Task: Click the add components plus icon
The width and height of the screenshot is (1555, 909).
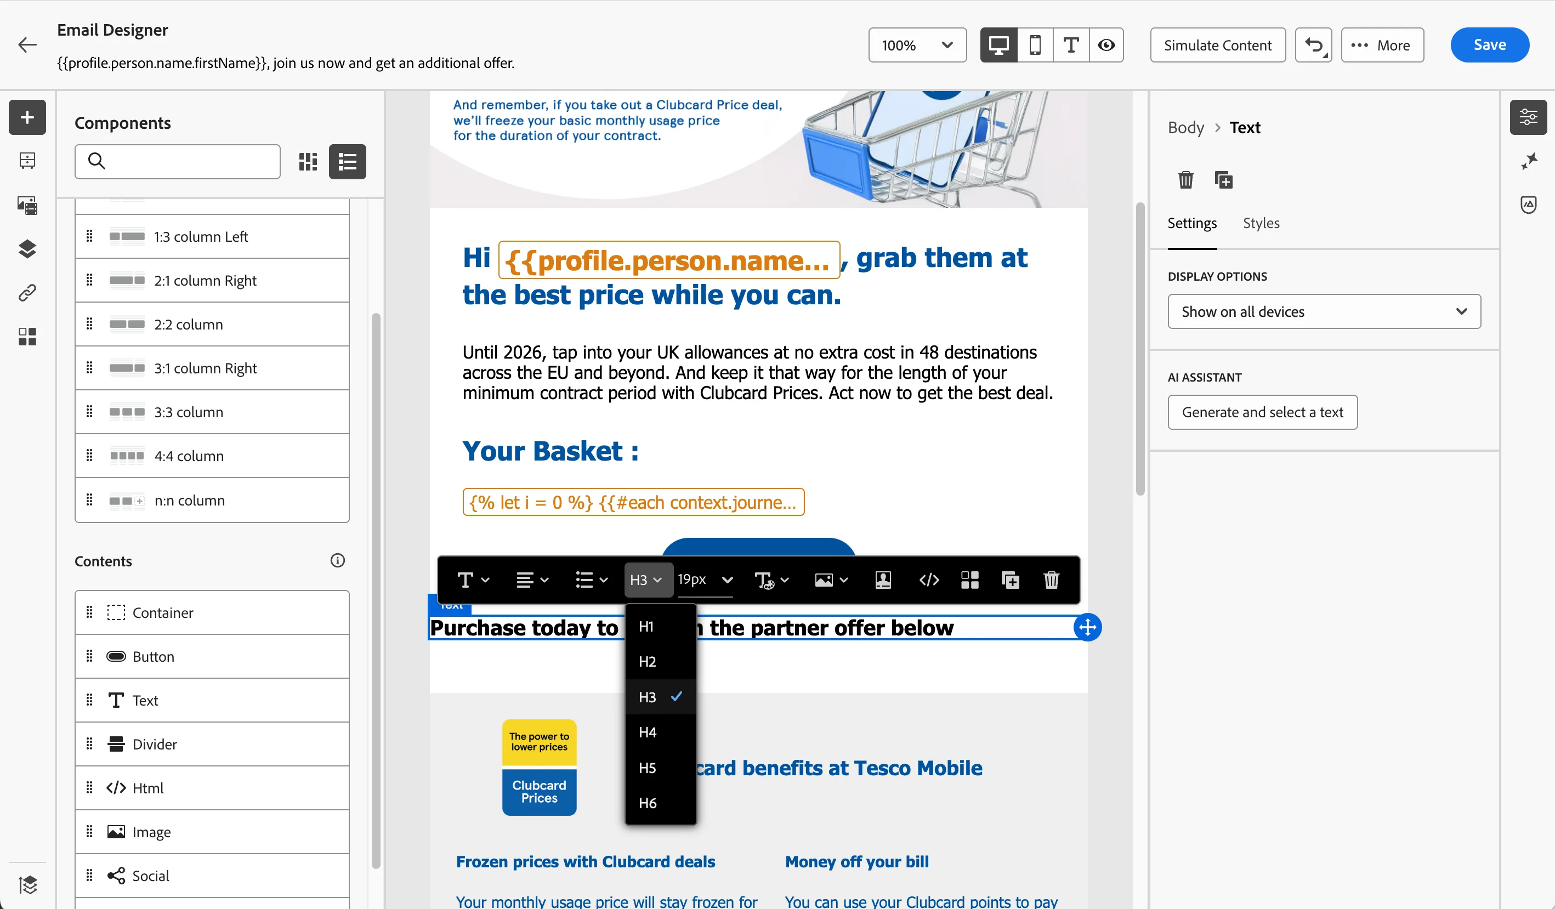Action: (x=27, y=117)
